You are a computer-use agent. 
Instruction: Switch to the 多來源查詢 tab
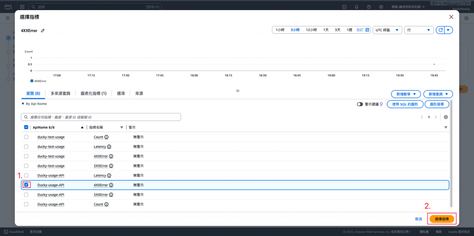(x=61, y=94)
